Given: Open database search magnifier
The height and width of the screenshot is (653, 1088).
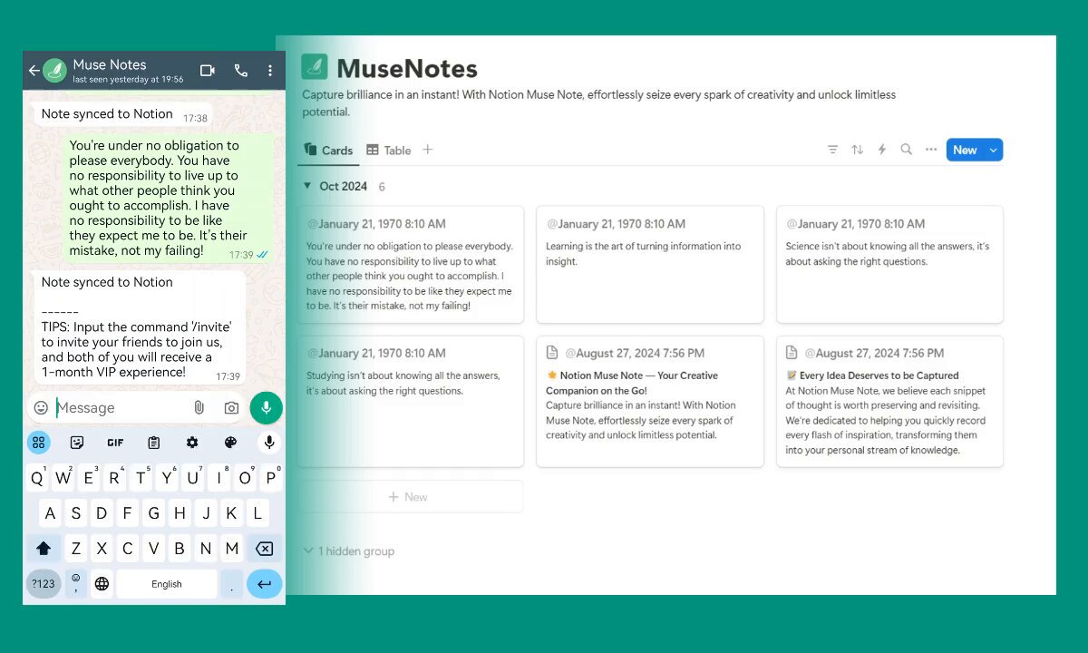Looking at the screenshot, I should pos(906,150).
